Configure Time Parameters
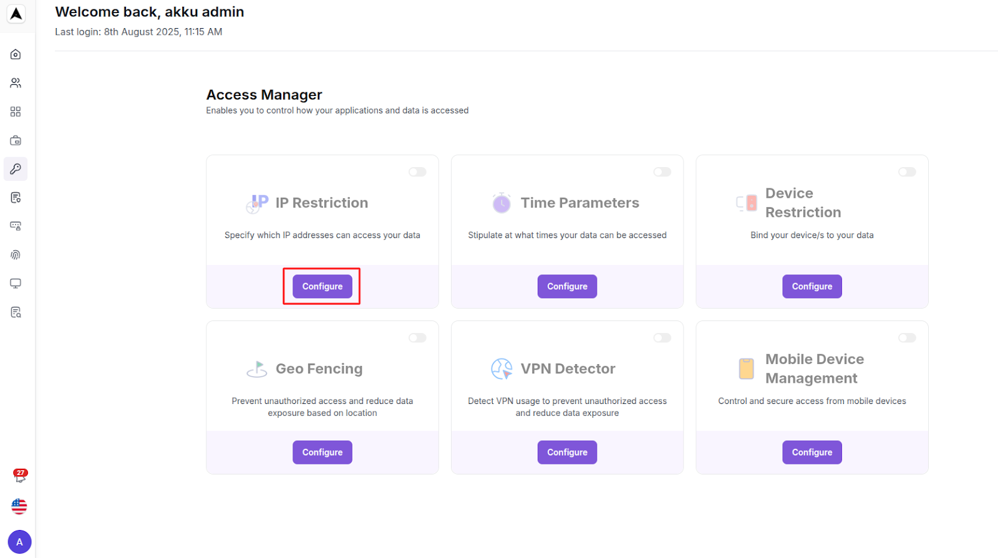This screenshot has width=998, height=558. 567,287
